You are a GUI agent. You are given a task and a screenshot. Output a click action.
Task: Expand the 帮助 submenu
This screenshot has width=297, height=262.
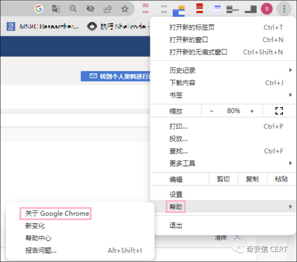tap(222, 207)
